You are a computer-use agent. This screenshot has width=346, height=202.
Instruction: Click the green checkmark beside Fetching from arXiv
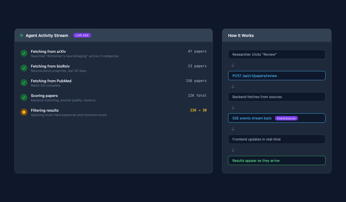coord(24,53)
